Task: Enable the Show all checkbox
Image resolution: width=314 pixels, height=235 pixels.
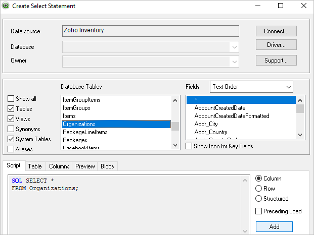Action: click(x=11, y=99)
